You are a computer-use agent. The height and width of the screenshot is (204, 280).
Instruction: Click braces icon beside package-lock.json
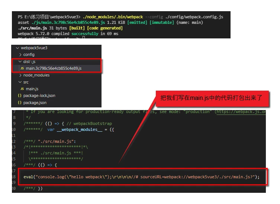(20, 95)
